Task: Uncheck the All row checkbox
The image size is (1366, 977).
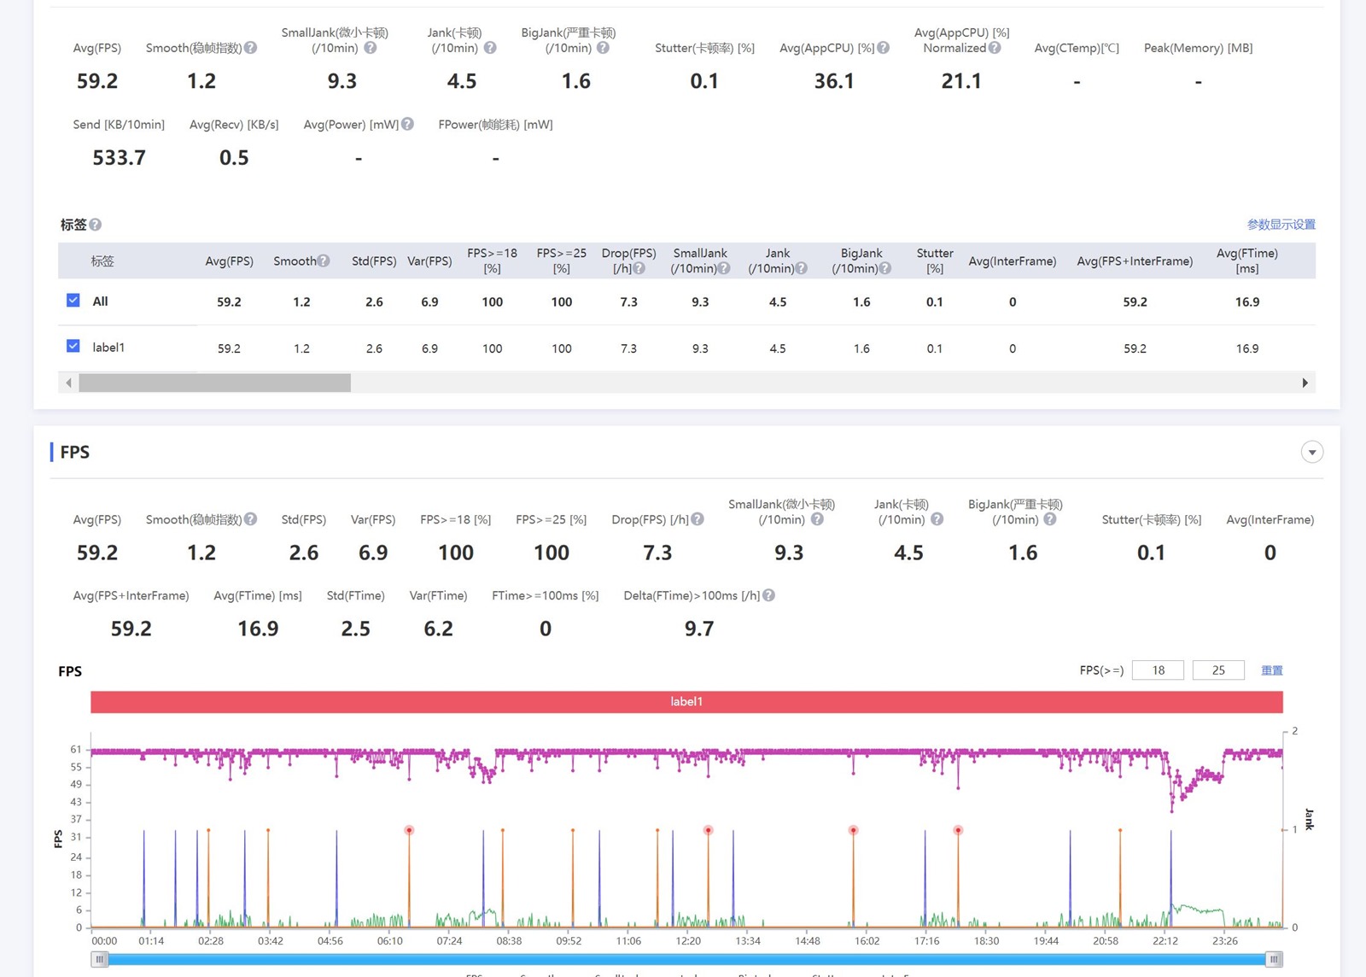Action: pyautogui.click(x=73, y=301)
